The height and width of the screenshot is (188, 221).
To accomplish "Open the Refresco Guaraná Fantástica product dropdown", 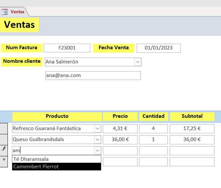I will coord(97,129).
